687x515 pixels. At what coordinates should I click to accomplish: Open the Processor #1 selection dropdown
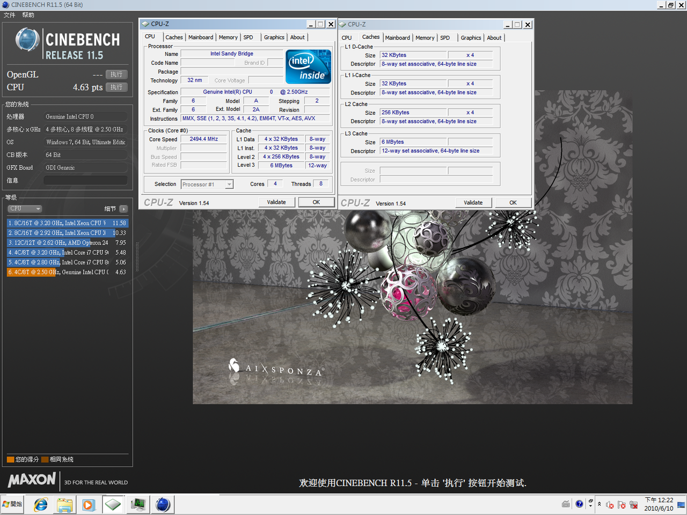tap(207, 184)
